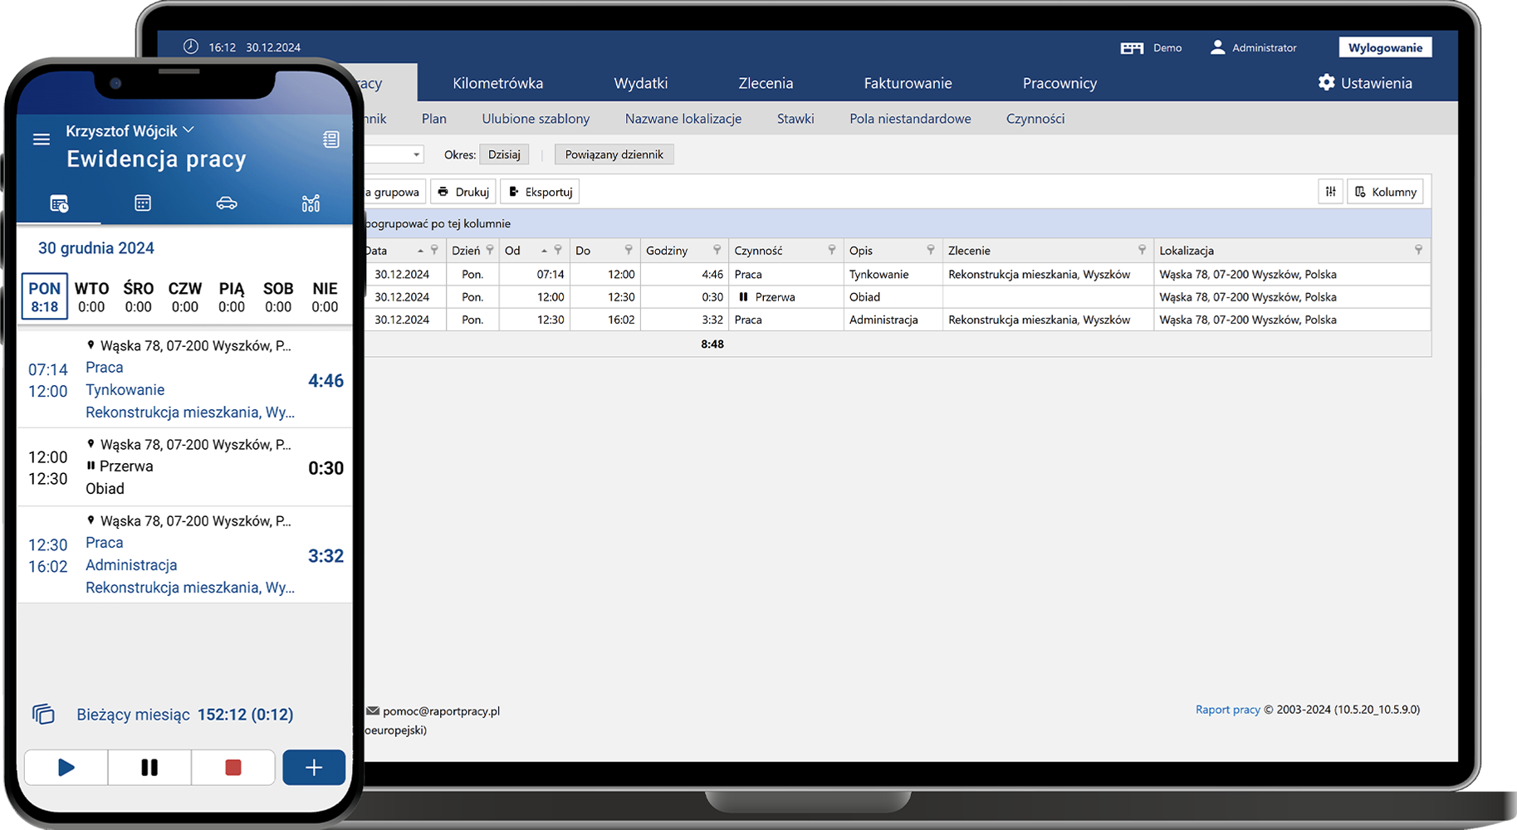Viewport: 1517px width, 830px height.
Task: Select the car icon in the mobile navigation
Action: [227, 203]
